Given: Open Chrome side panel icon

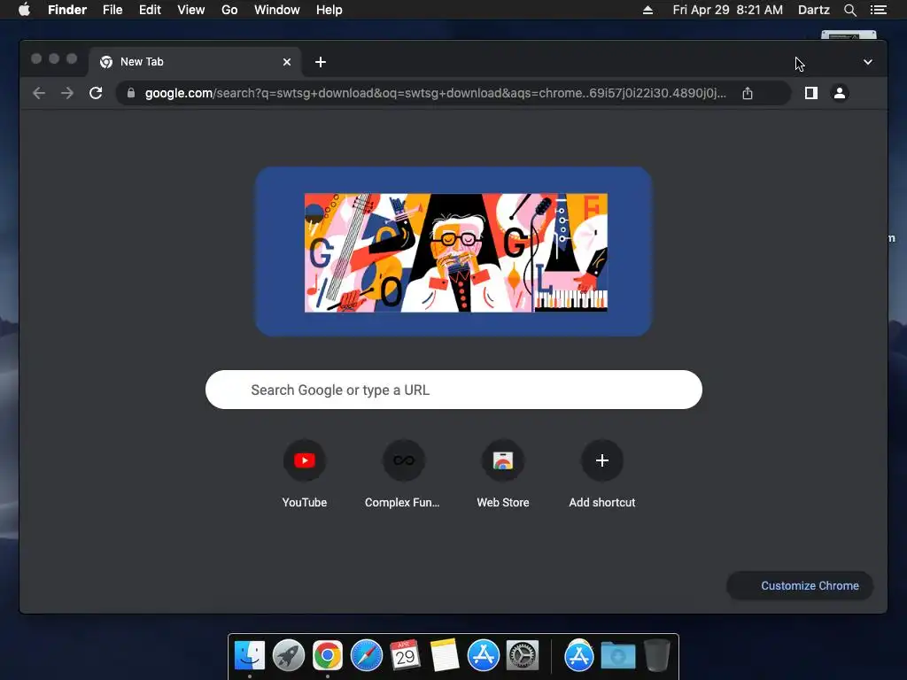Looking at the screenshot, I should click(811, 93).
